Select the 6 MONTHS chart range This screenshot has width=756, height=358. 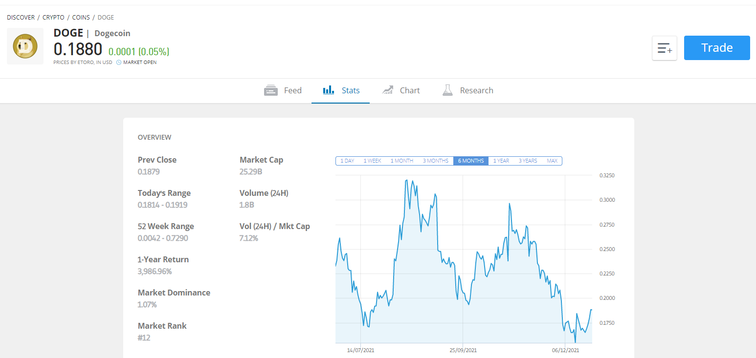coord(471,161)
